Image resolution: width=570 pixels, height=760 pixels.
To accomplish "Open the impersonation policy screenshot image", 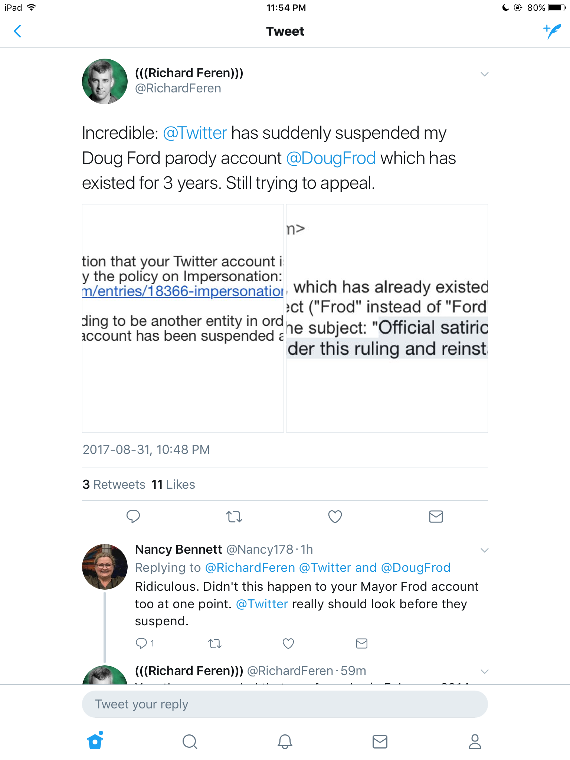I will [x=183, y=318].
